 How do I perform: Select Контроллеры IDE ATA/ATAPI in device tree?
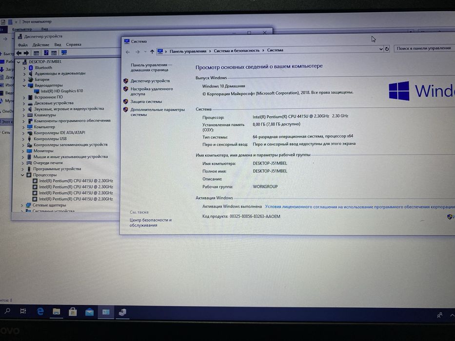click(59, 133)
